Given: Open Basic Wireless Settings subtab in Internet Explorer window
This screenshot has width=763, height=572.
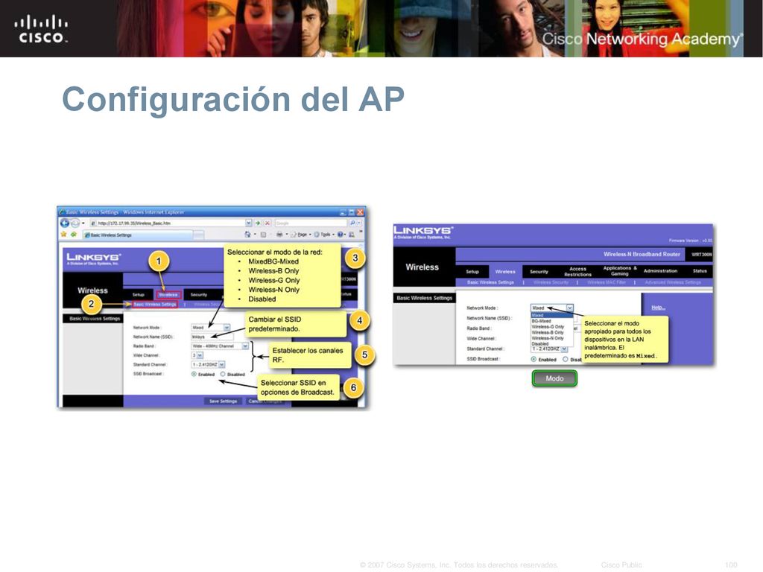Looking at the screenshot, I should [155, 305].
